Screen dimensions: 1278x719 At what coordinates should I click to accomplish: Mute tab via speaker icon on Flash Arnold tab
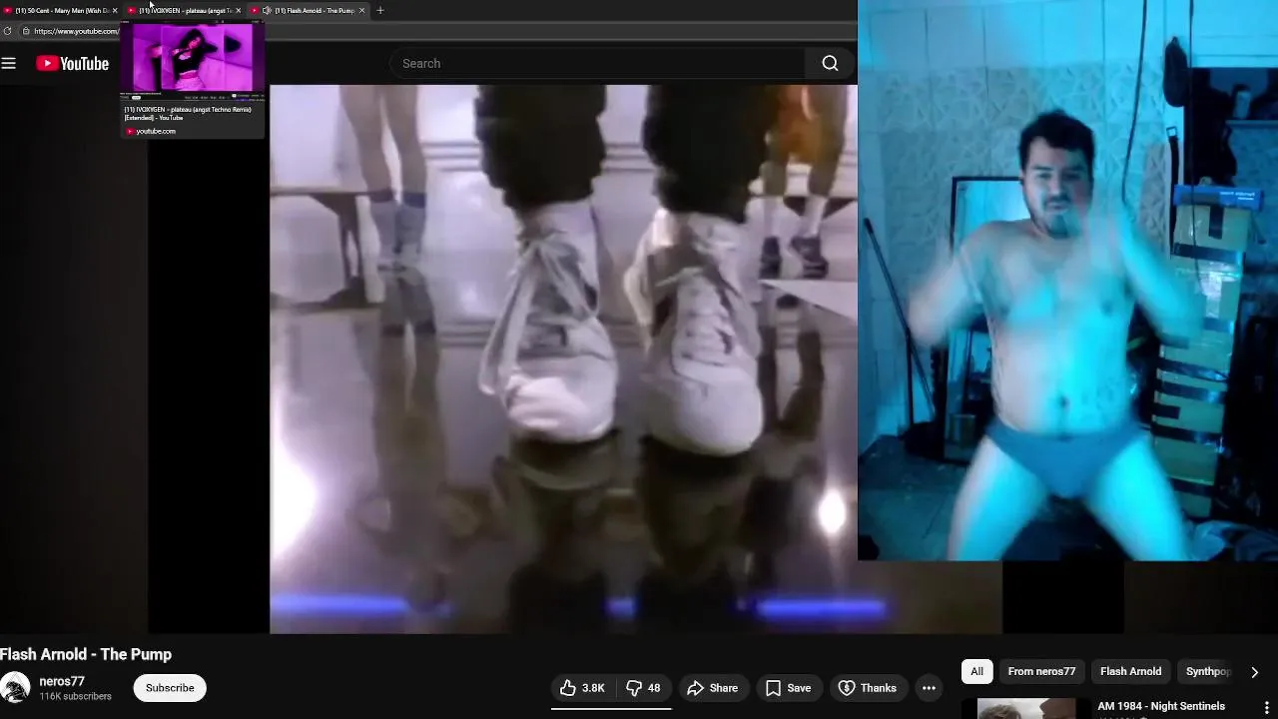point(267,10)
